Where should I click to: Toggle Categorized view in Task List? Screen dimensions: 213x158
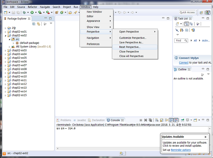click(187, 24)
